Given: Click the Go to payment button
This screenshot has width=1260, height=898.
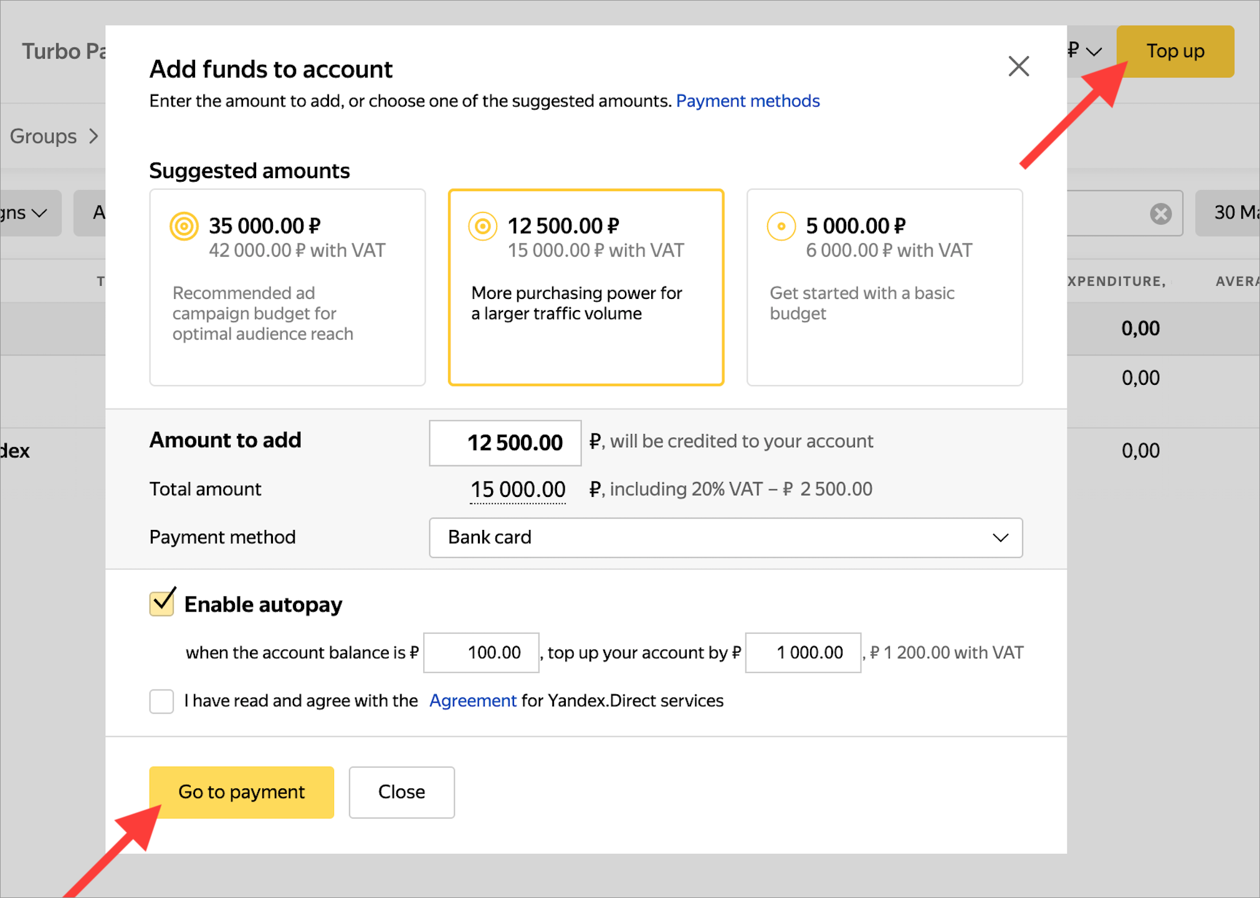Looking at the screenshot, I should click(x=242, y=792).
